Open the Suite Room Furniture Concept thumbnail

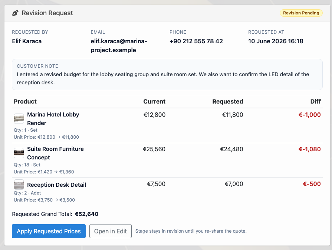pyautogui.click(x=19, y=153)
